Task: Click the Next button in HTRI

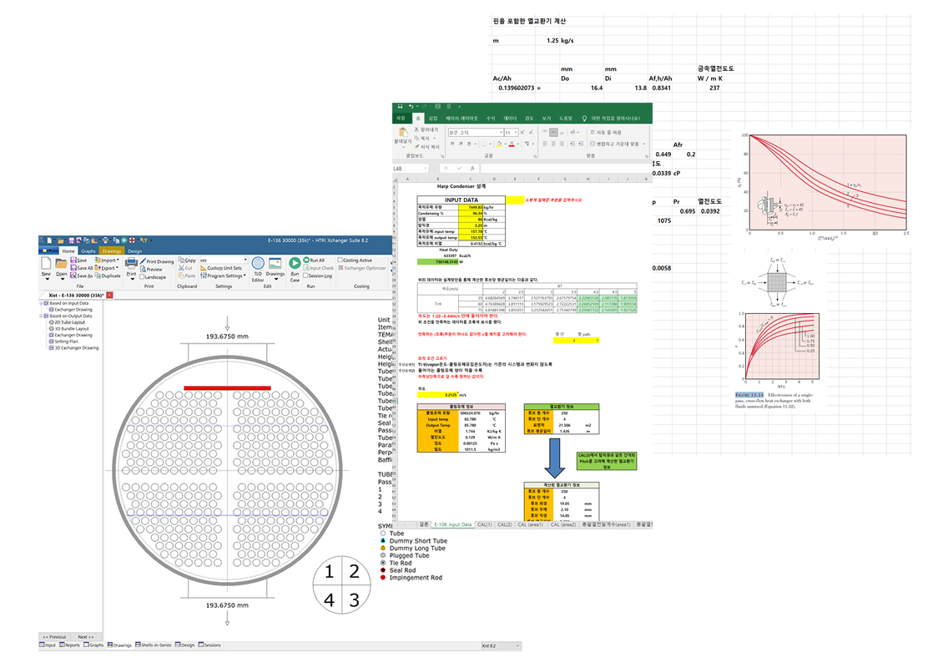Action: click(85, 637)
